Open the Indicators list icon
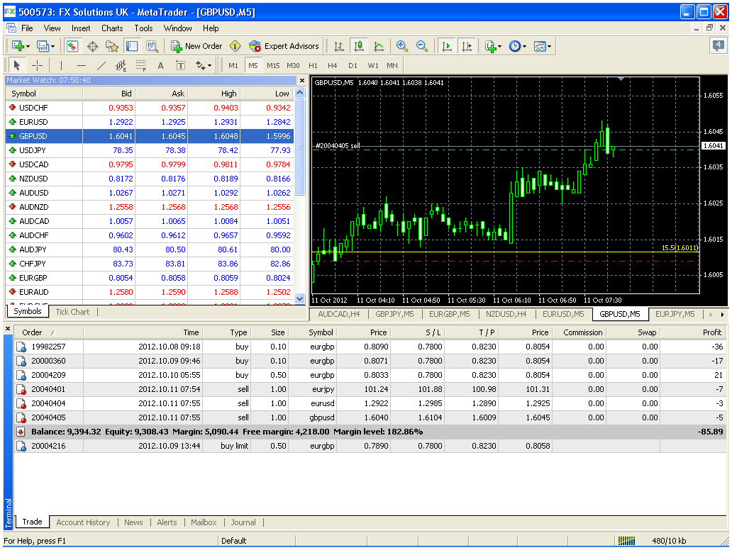732x550 pixels. point(490,46)
